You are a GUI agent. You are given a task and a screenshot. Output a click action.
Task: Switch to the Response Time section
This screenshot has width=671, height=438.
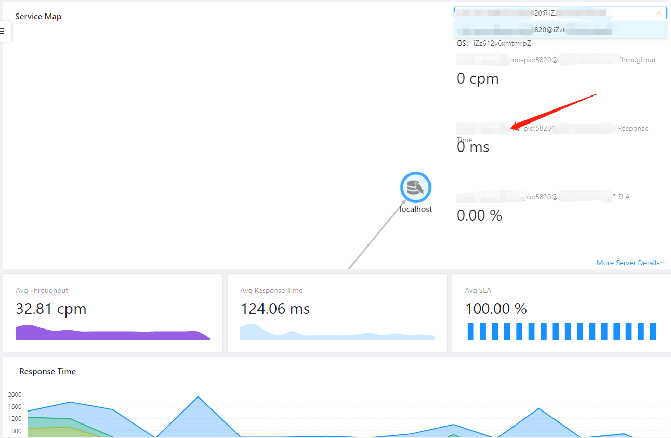[x=47, y=371]
